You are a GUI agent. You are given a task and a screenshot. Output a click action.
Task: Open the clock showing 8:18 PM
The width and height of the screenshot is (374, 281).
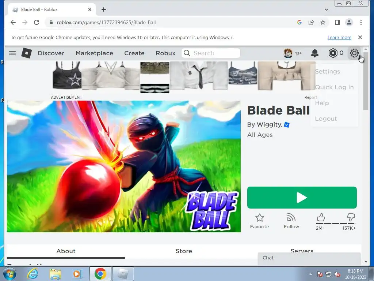[355, 274]
